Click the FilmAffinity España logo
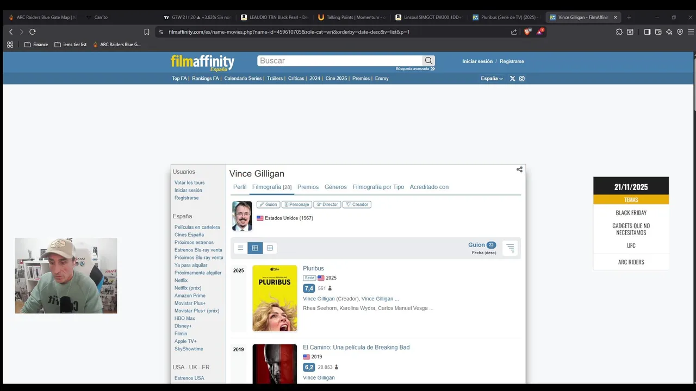696x391 pixels. click(x=202, y=63)
